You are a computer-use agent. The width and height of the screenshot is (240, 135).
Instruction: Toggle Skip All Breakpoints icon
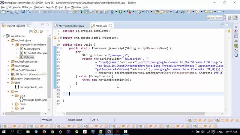click(x=29, y=12)
